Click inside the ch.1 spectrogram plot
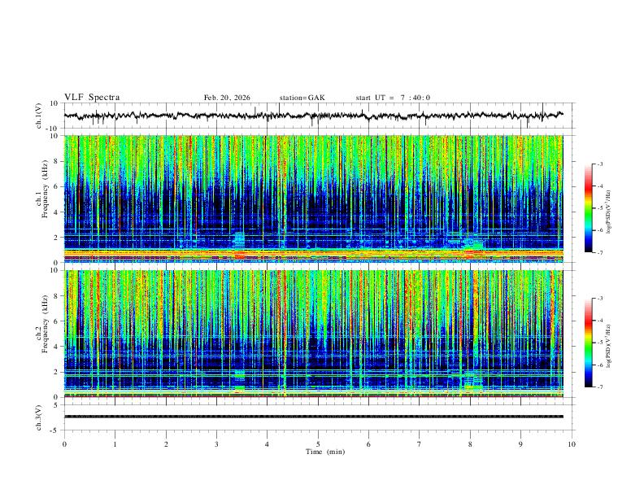The width and height of the screenshot is (644, 498). click(313, 199)
